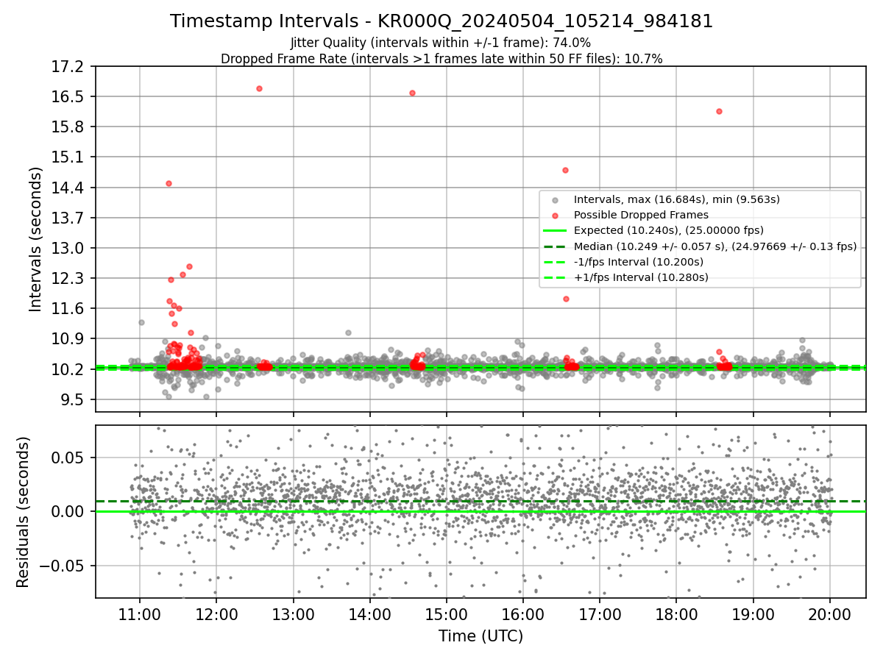
Task: Click the 15:00 x-axis tick label
Action: (x=447, y=614)
